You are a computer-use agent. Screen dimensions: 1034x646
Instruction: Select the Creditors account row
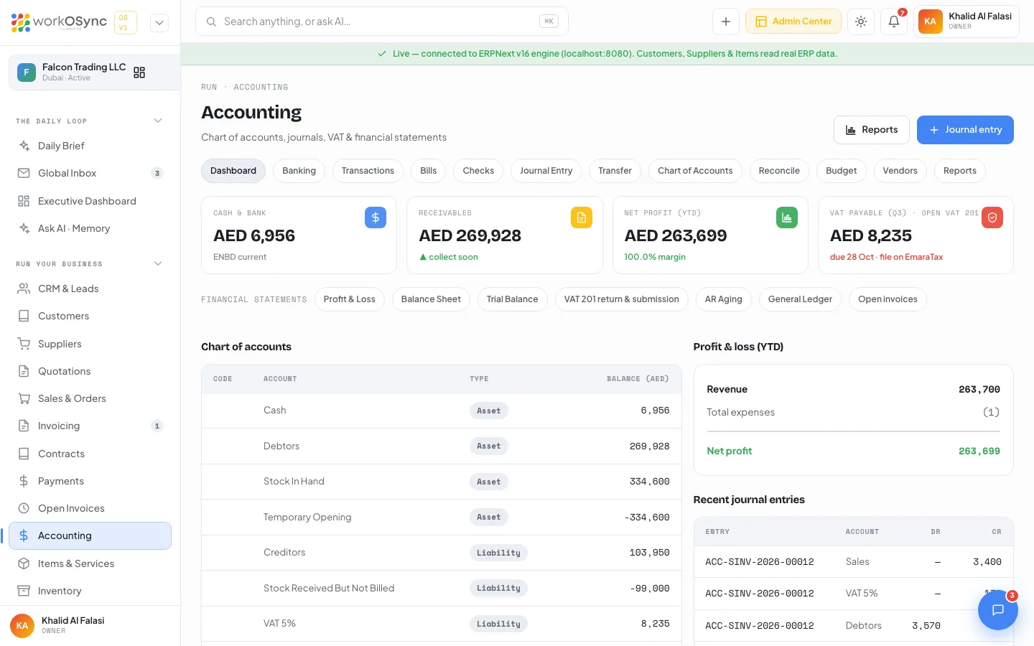coord(442,553)
